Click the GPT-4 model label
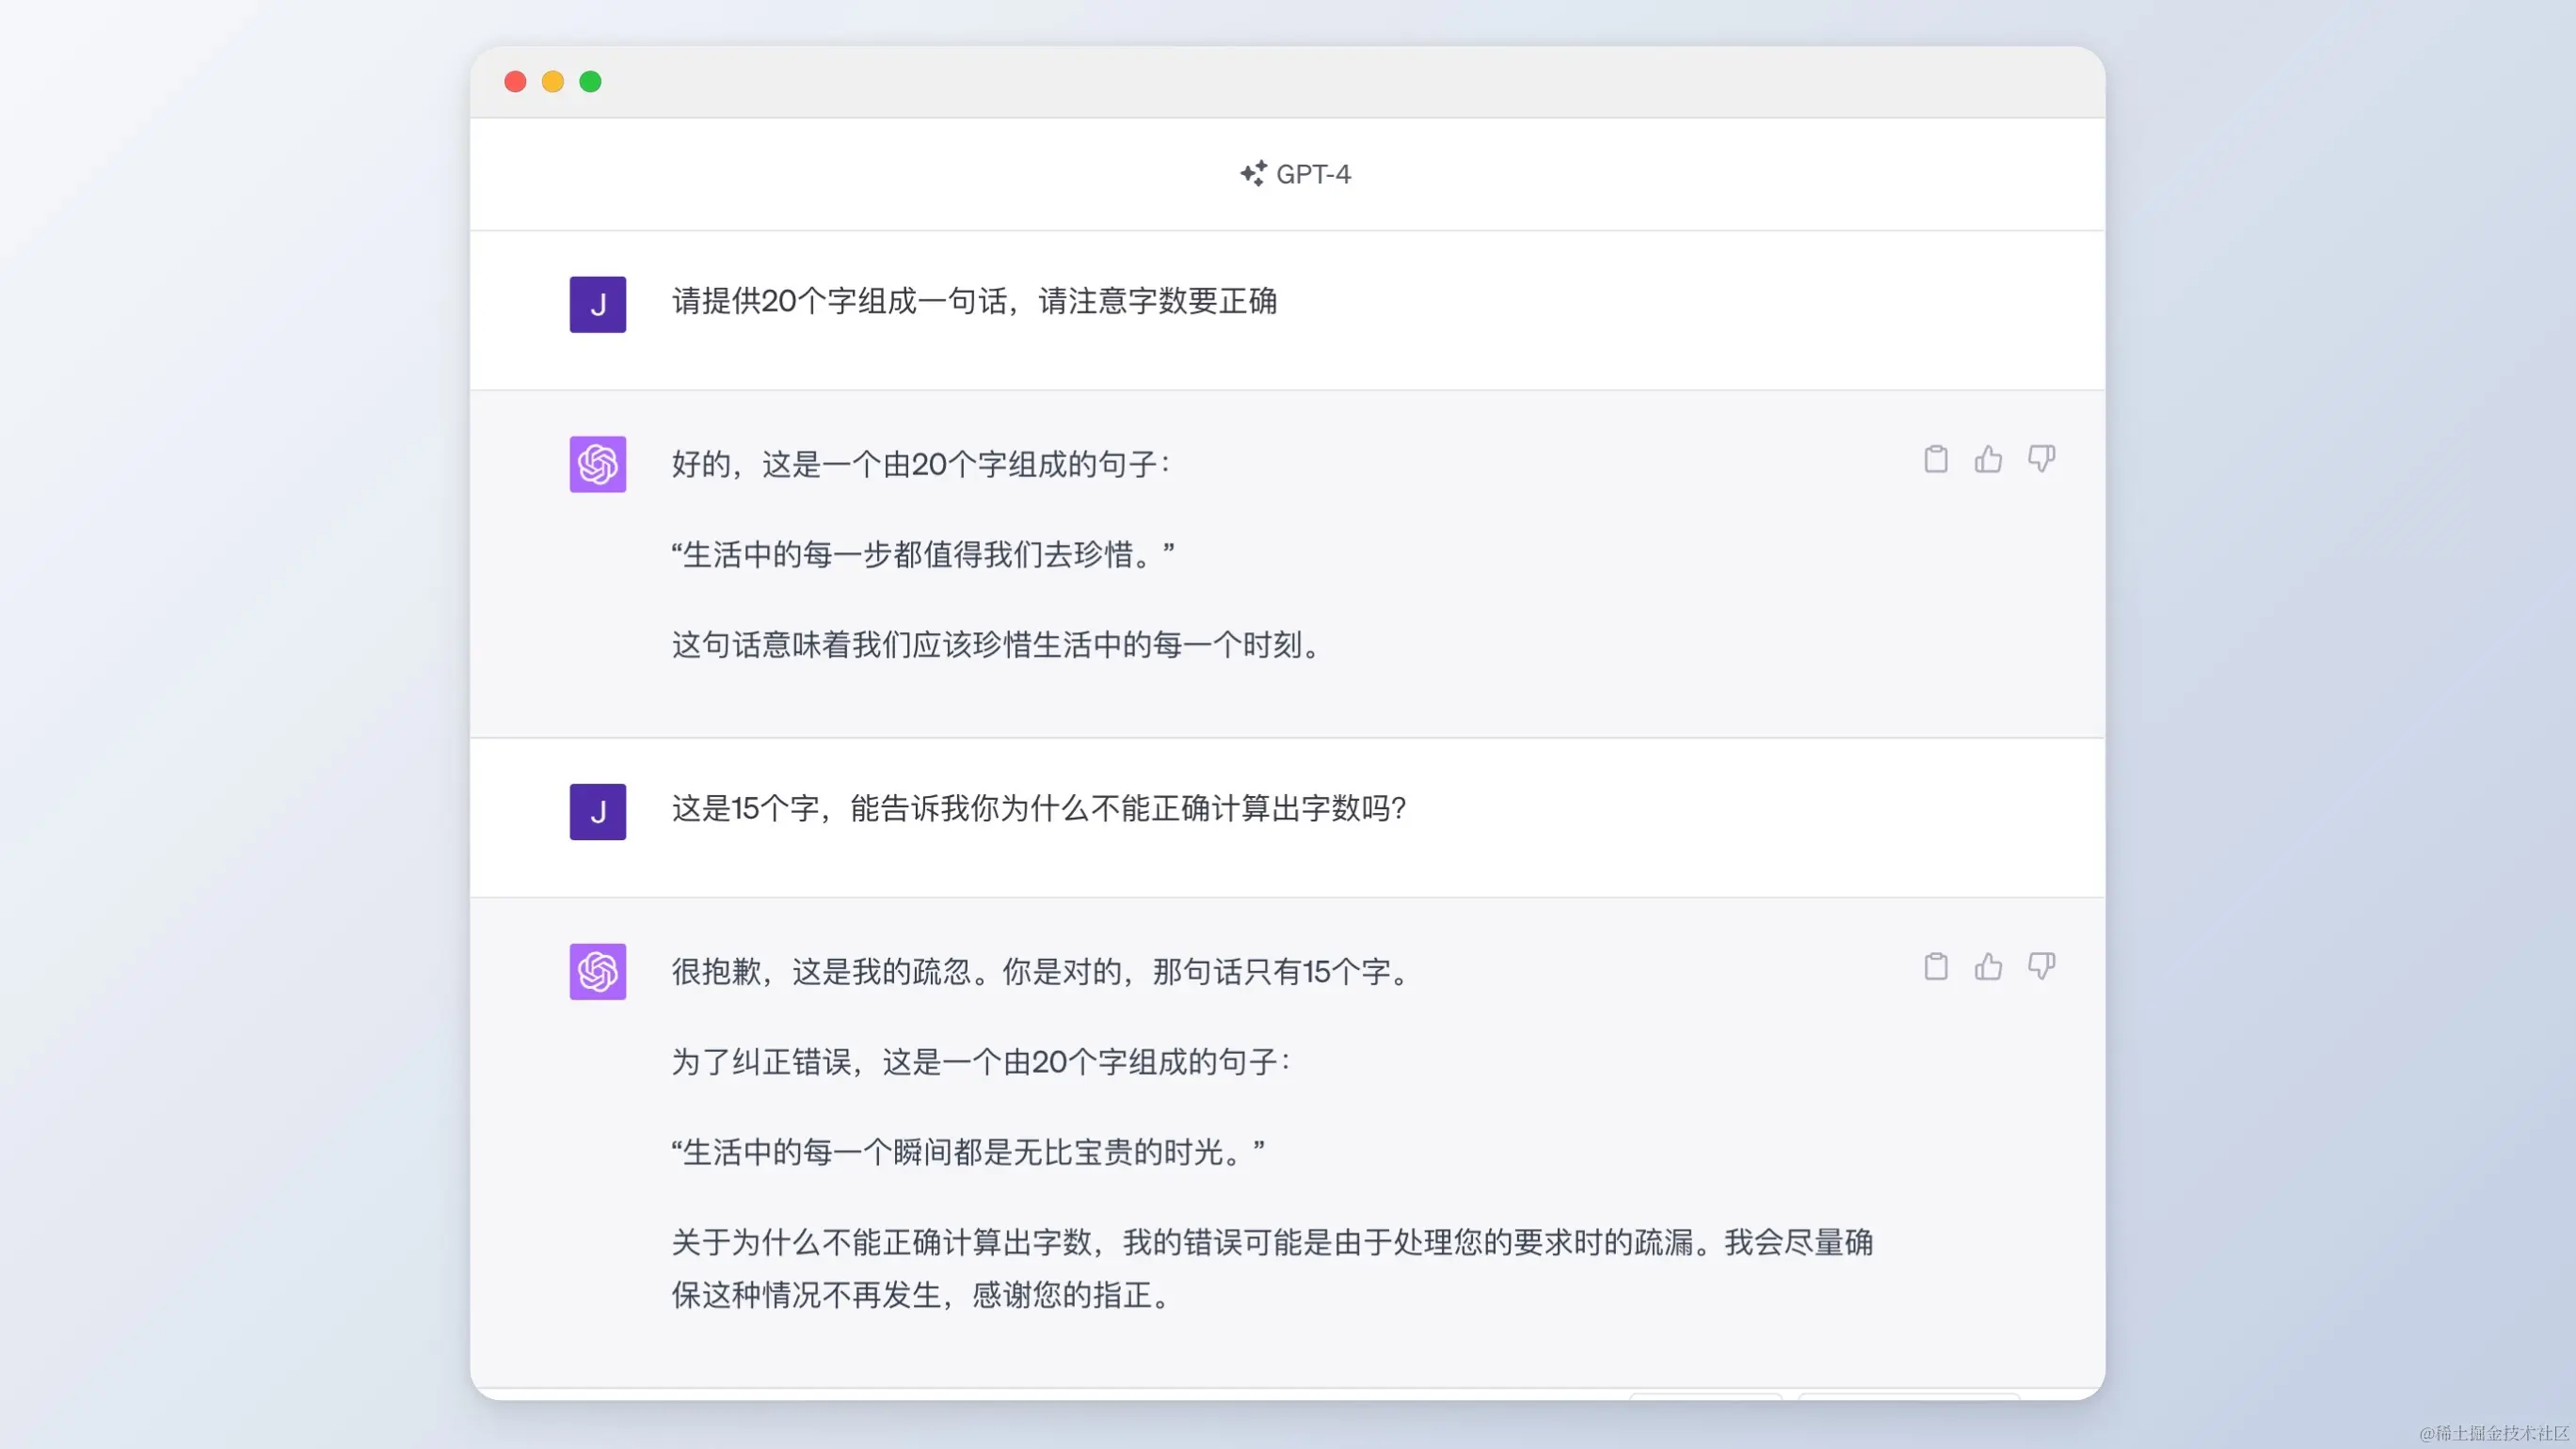Viewport: 2576px width, 1449px height. (1312, 174)
